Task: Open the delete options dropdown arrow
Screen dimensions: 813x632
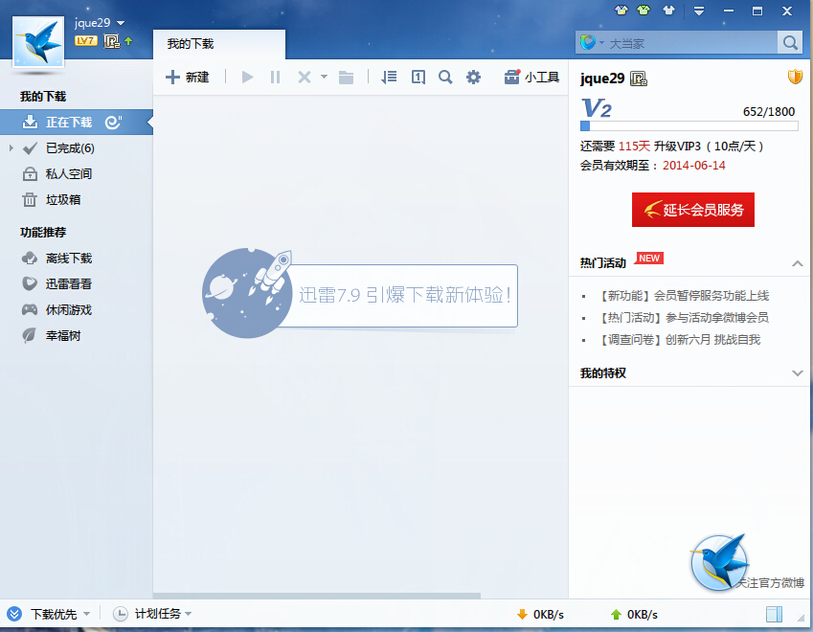Action: [x=324, y=77]
